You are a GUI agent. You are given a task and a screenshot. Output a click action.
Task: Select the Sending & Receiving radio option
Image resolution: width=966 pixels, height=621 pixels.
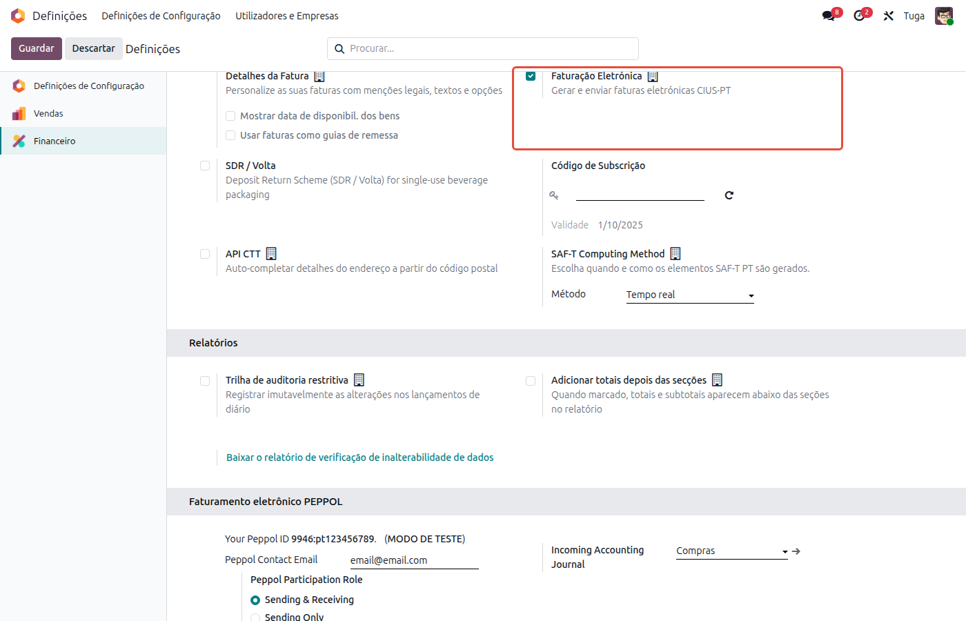pos(255,600)
